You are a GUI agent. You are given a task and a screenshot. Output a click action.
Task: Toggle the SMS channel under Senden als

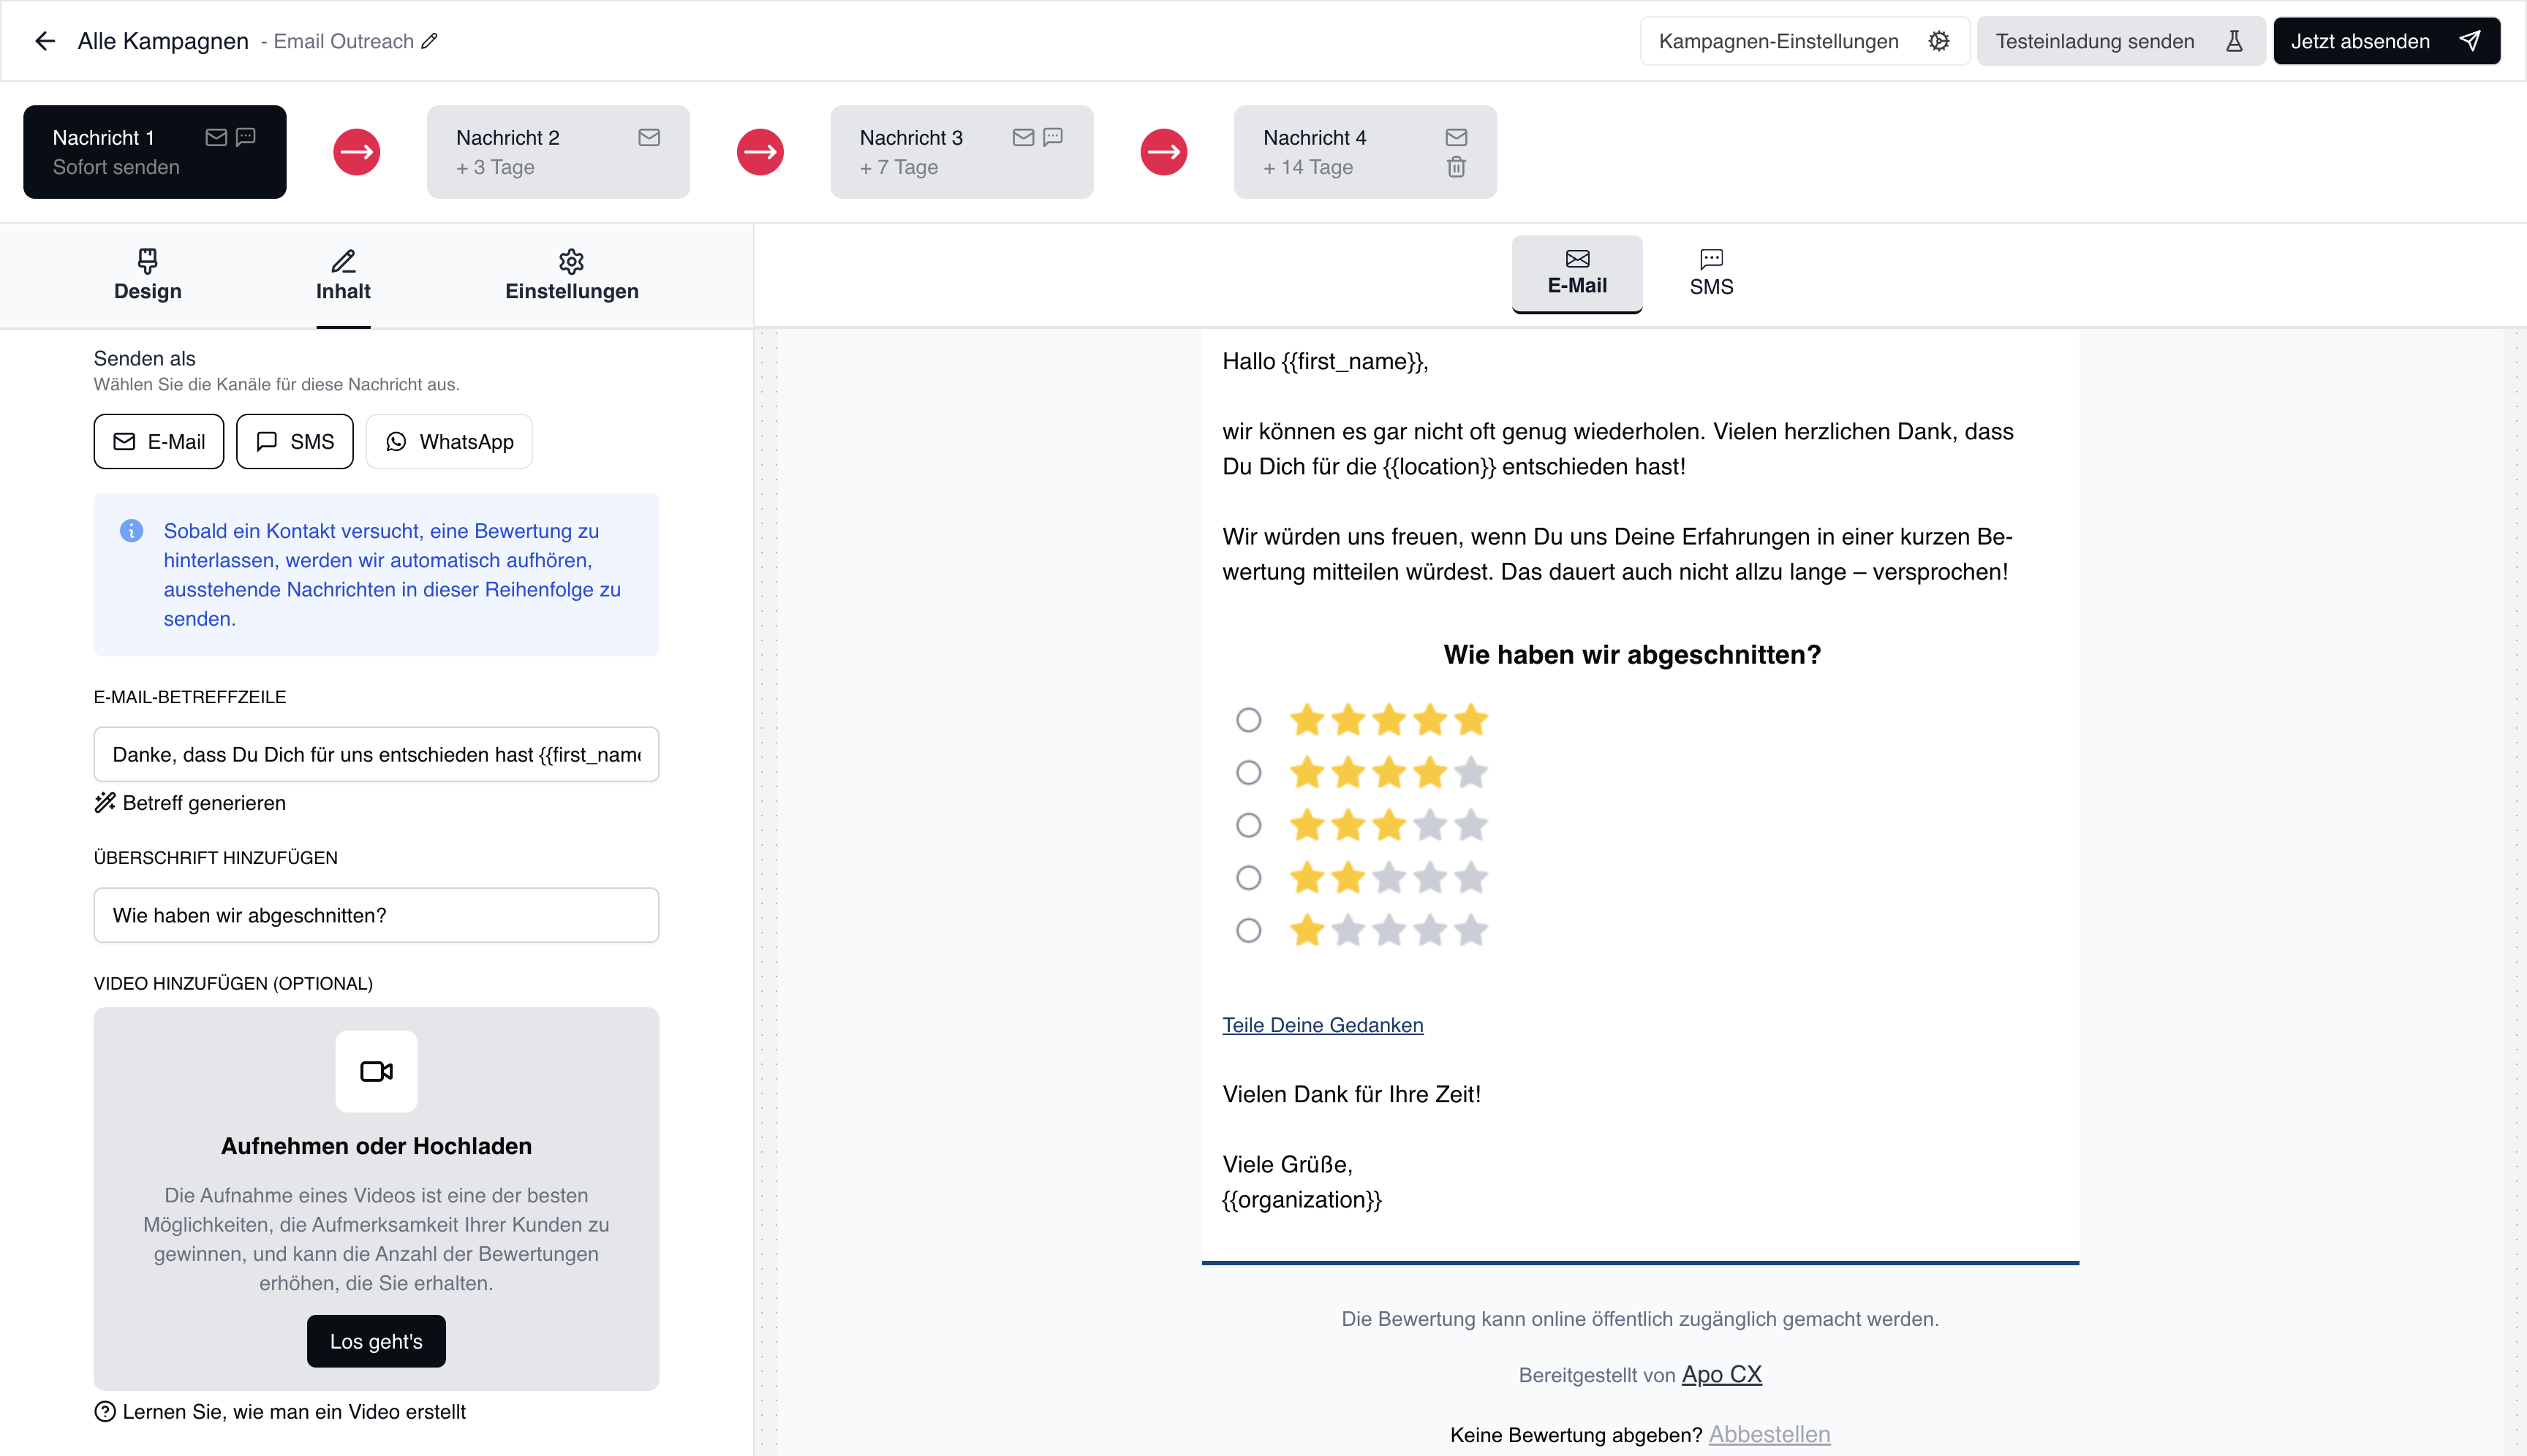[x=294, y=441]
